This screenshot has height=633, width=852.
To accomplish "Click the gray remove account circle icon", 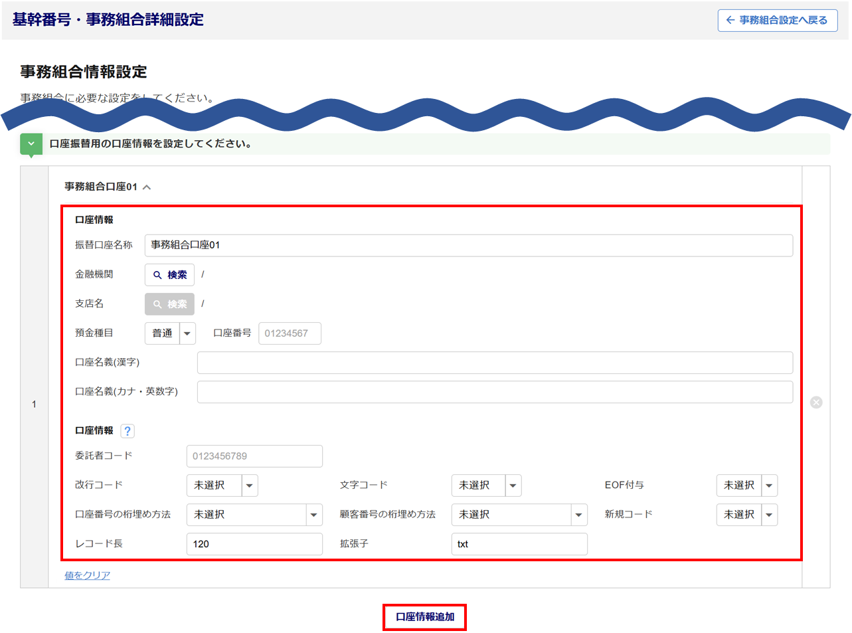I will point(816,403).
